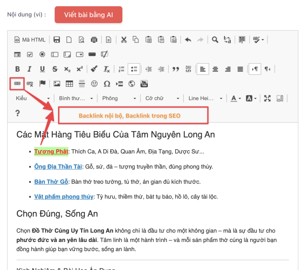Viewport: 307px width, 270px height.
Task: Click the Remove Format icon
Action: (107, 69)
